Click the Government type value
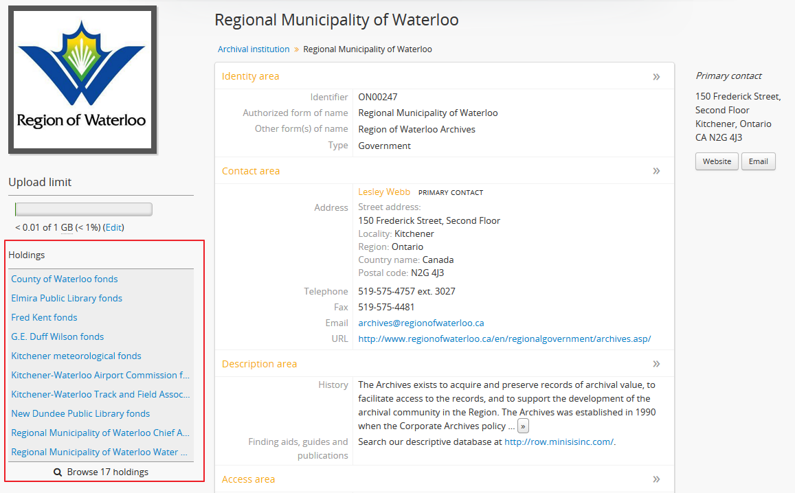The height and width of the screenshot is (493, 795). (384, 146)
